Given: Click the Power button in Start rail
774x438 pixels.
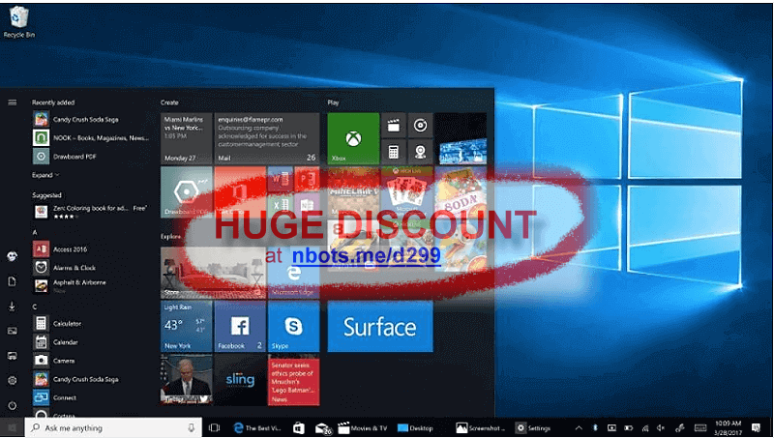Looking at the screenshot, I should pyautogui.click(x=13, y=405).
